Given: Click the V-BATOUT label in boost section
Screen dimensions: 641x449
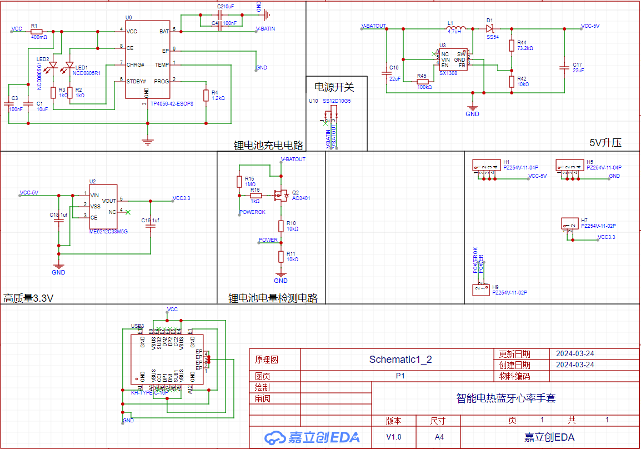Looking at the screenshot, I should (374, 26).
